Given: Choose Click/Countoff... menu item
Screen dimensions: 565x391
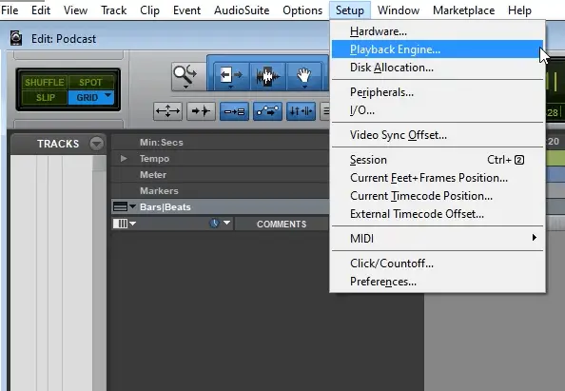Looking at the screenshot, I should click(438, 264).
